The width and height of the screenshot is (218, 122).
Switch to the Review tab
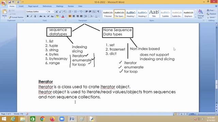(x=71, y=6)
